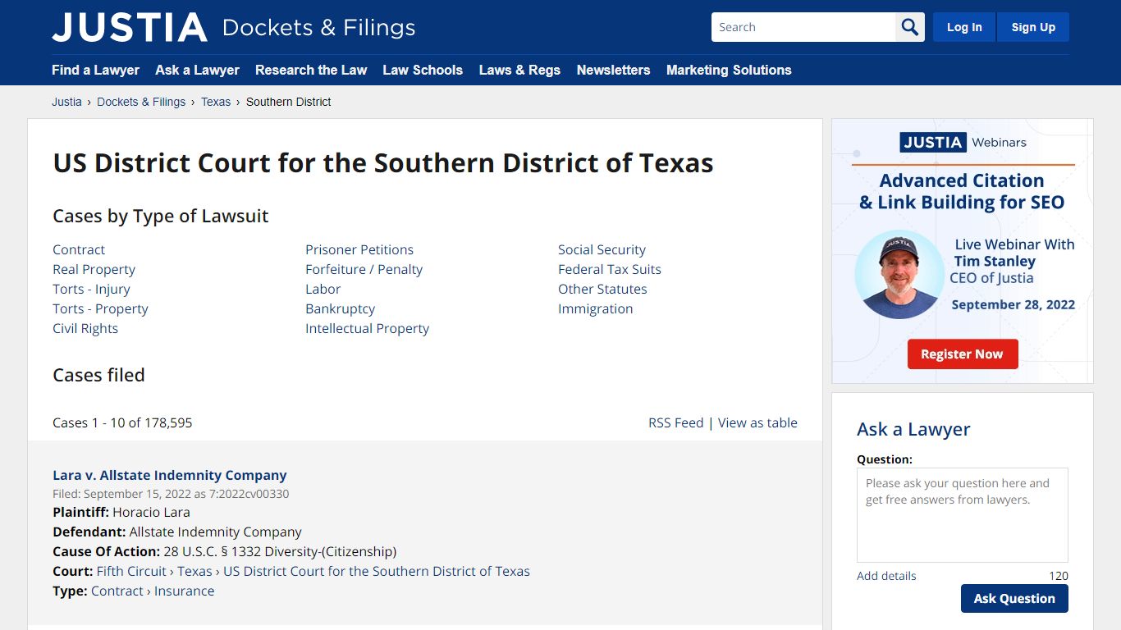Click Advanced Citation webinar title
Viewport: 1121px width, 630px height.
[x=962, y=191]
